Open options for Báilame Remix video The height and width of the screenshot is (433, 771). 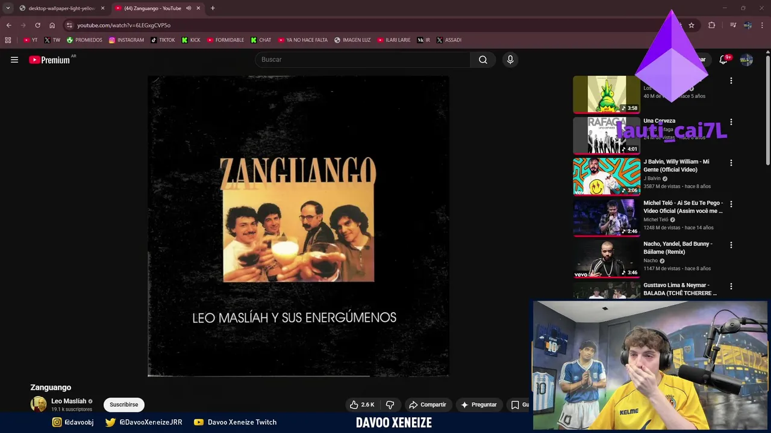click(x=731, y=245)
